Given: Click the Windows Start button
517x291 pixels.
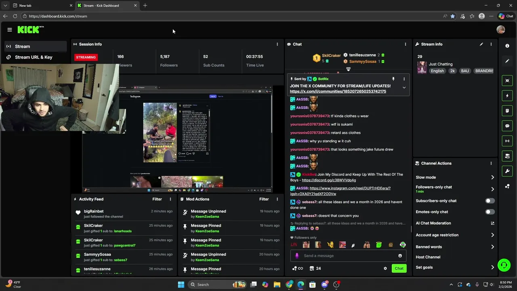Looking at the screenshot, I should pyautogui.click(x=181, y=285).
